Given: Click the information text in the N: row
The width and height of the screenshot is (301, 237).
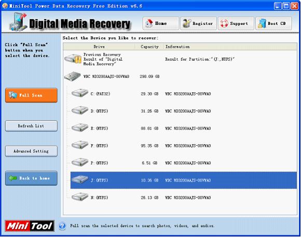Looking at the screenshot, I should 188,198.
